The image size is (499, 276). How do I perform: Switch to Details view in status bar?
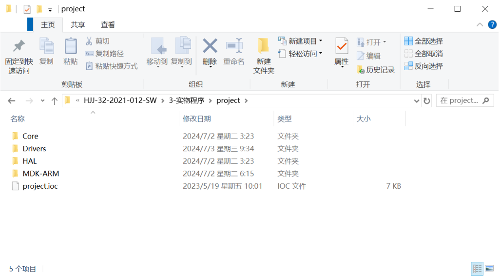(x=477, y=269)
